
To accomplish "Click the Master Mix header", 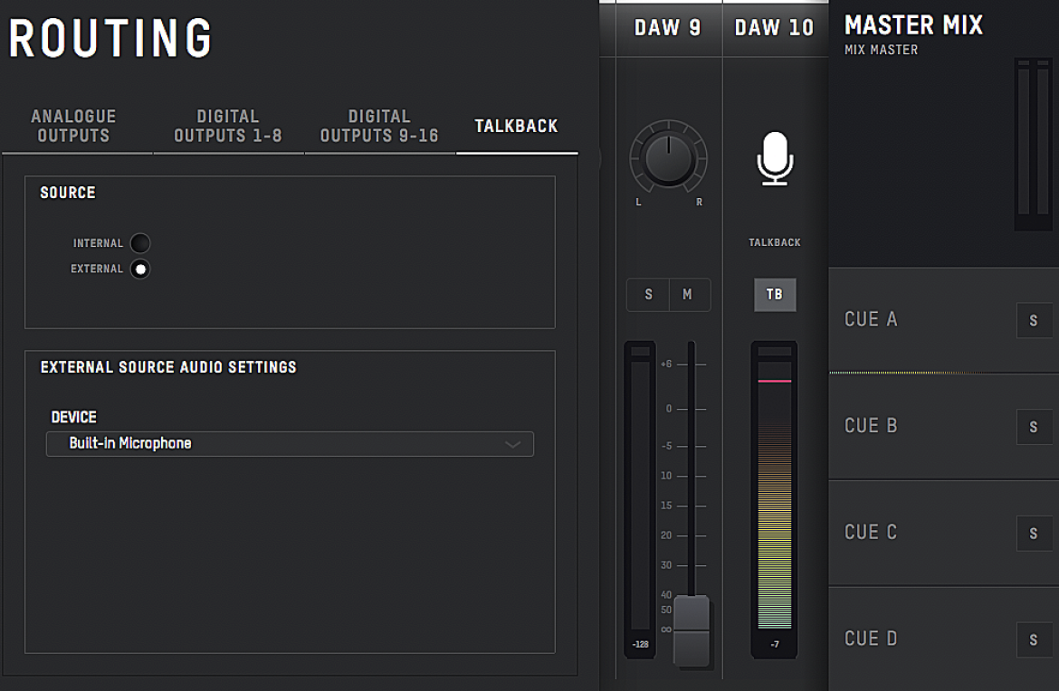I will pyautogui.click(x=914, y=25).
